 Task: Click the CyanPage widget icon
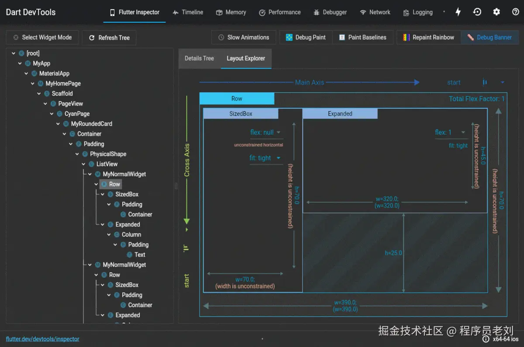coord(59,113)
